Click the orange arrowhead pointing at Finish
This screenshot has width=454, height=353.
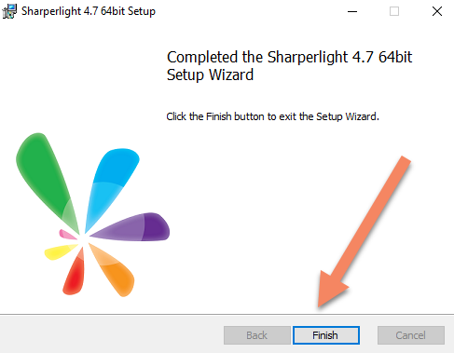click(331, 289)
